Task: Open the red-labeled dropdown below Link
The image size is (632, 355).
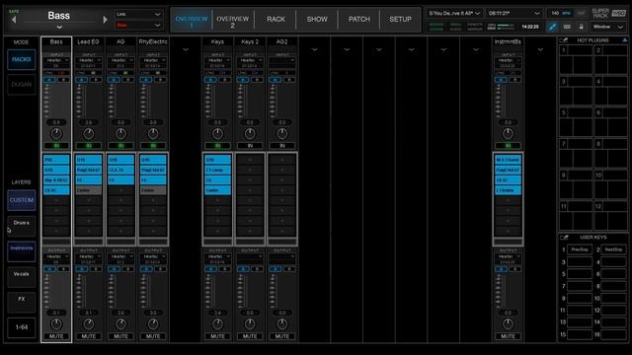Action: point(138,26)
